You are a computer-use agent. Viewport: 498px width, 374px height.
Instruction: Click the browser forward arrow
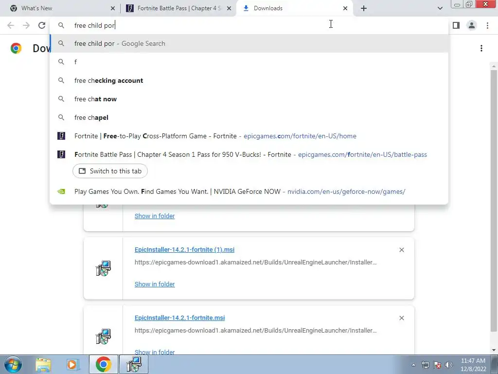click(x=26, y=25)
